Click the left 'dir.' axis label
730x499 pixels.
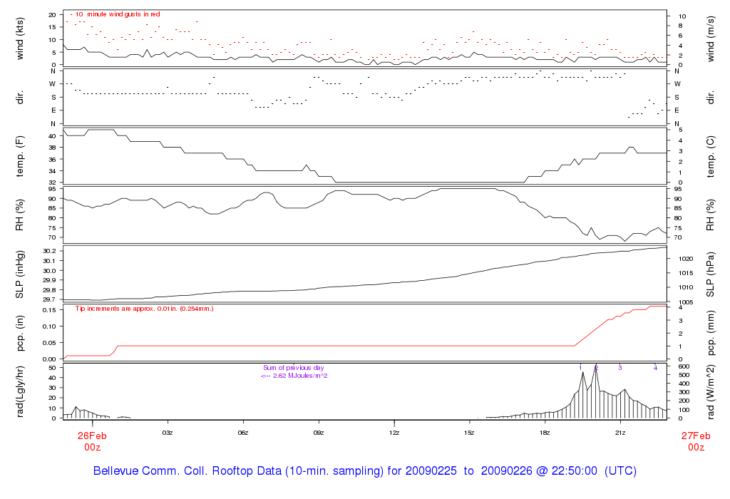click(x=19, y=97)
